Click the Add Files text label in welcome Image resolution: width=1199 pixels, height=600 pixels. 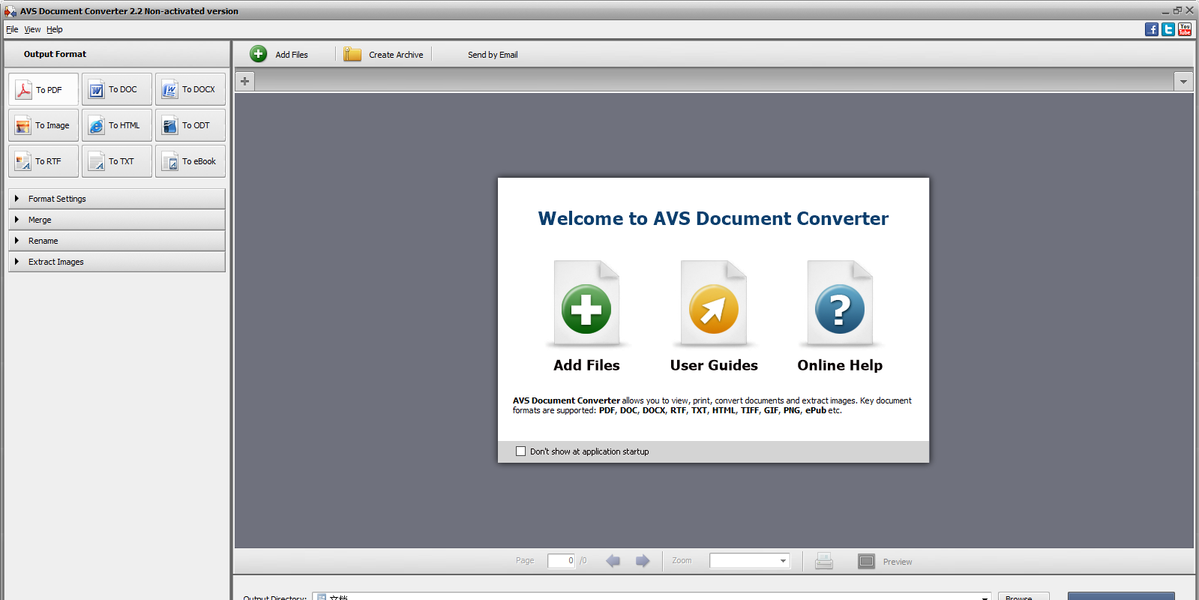pos(586,365)
